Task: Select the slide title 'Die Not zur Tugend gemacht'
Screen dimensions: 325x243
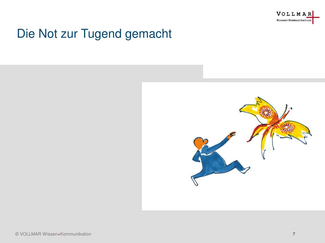Action: coord(94,34)
